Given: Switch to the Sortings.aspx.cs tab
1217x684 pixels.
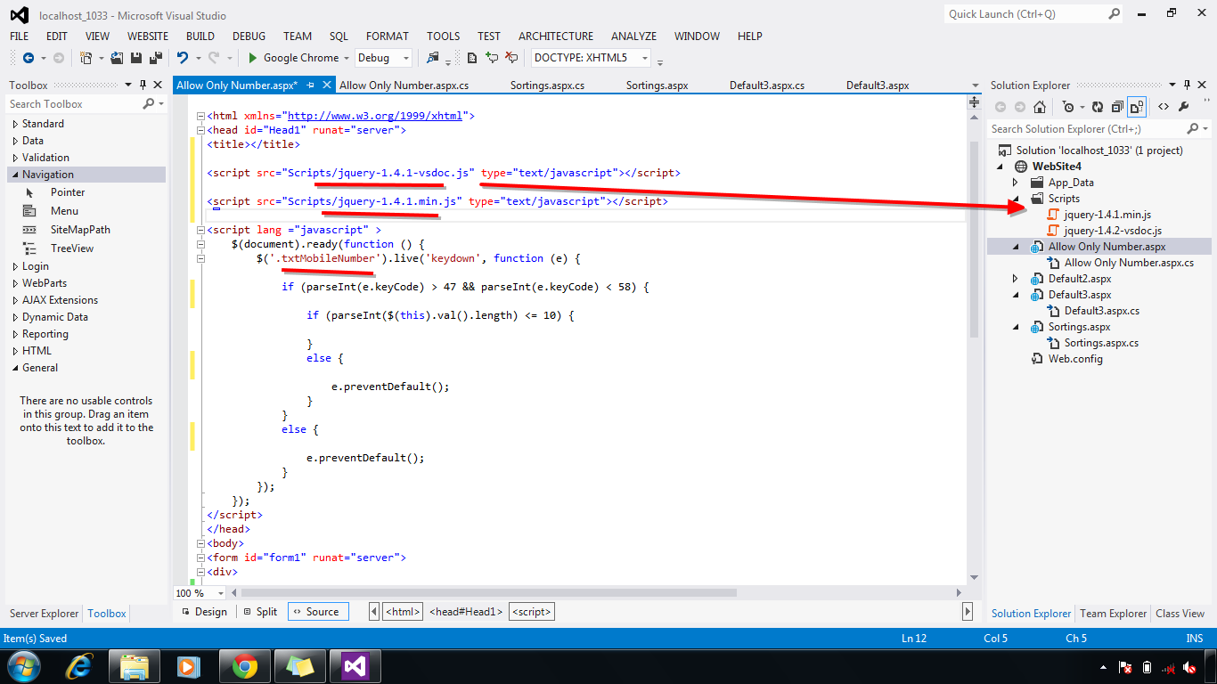Looking at the screenshot, I should click(547, 85).
